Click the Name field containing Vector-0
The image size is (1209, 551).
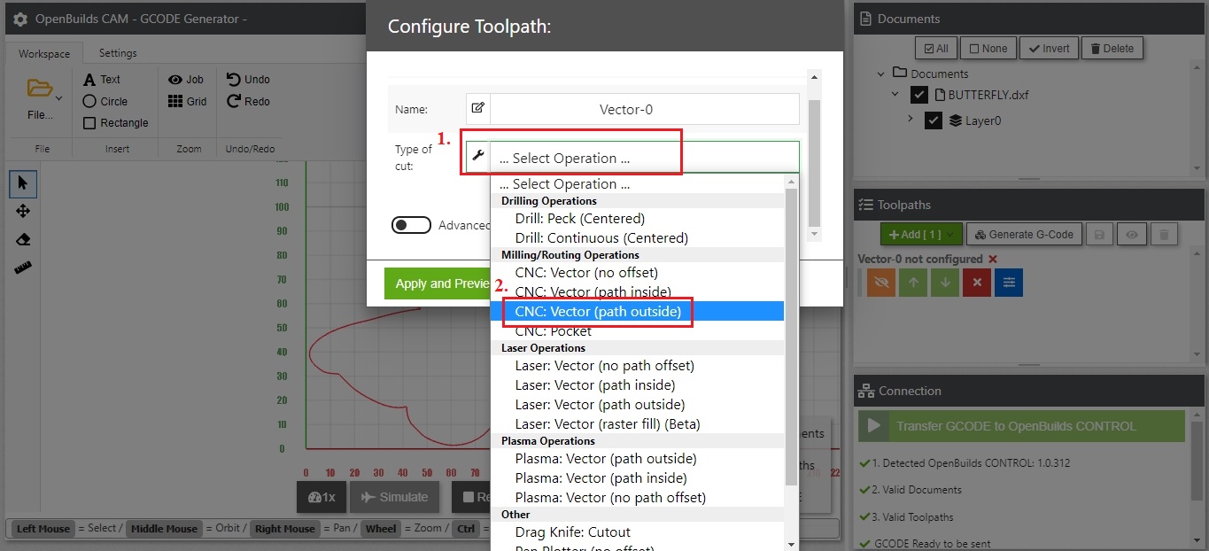[644, 109]
